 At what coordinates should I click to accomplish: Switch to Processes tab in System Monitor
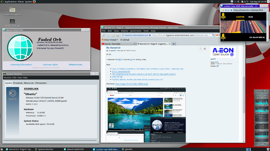[x=18, y=83]
